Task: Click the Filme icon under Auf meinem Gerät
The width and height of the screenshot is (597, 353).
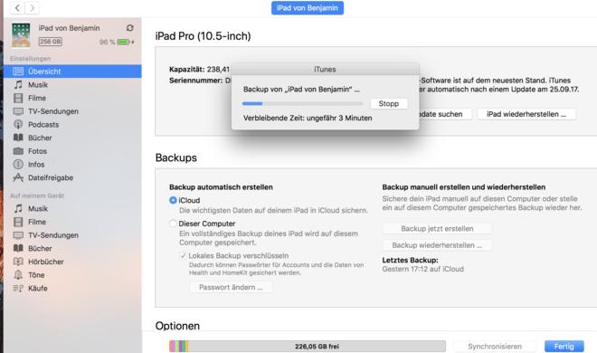Action: [18, 222]
